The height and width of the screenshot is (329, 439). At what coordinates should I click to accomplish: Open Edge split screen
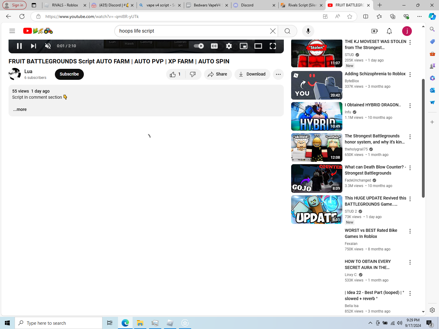[366, 16]
